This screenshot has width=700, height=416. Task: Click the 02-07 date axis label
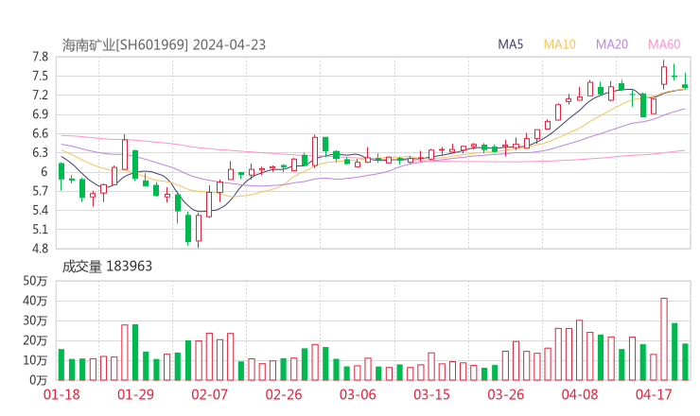click(209, 394)
